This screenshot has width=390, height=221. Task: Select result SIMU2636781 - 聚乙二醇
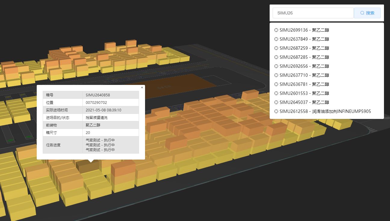[327, 84]
